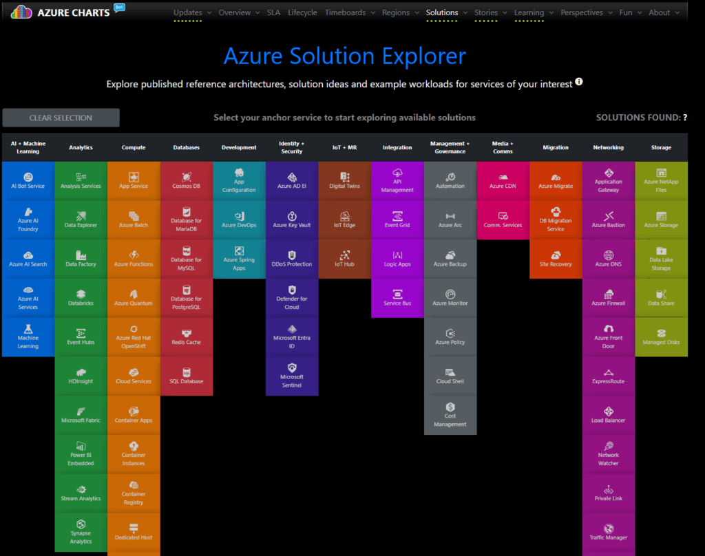Select the Redis Cache tile

[186, 337]
